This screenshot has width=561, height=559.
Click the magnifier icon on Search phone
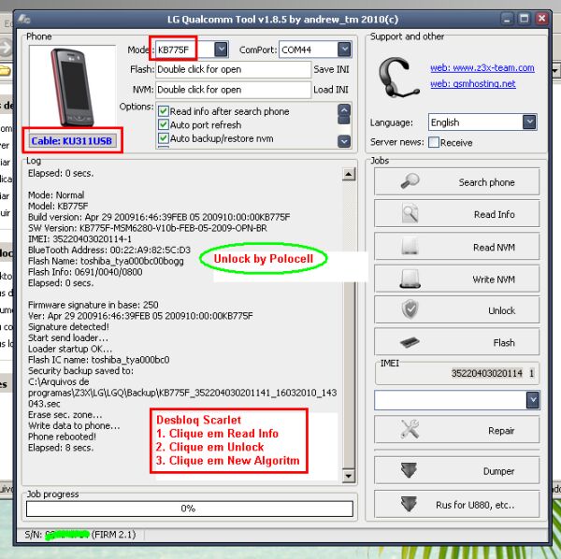pyautogui.click(x=410, y=181)
